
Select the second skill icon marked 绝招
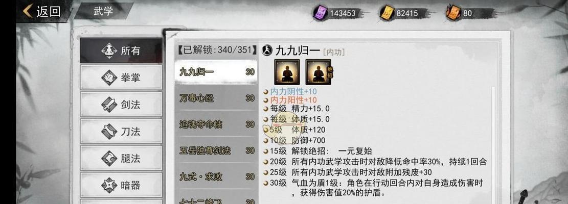319,72
